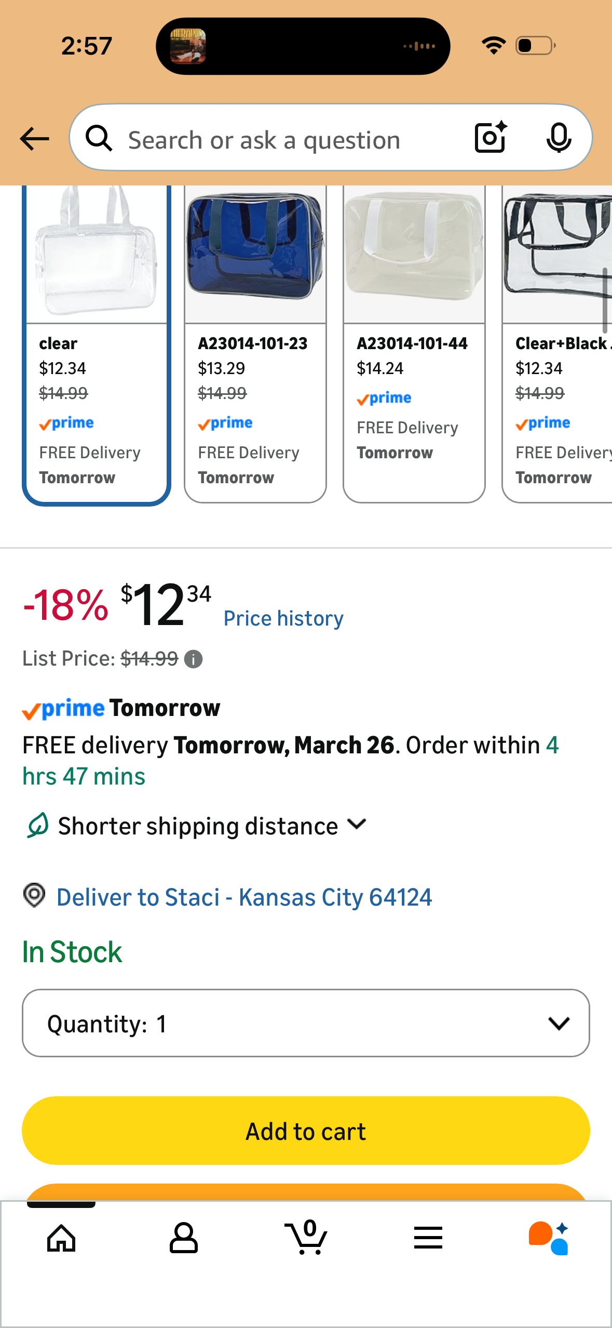Open account profile tab
The width and height of the screenshot is (612, 1328).
(184, 1238)
